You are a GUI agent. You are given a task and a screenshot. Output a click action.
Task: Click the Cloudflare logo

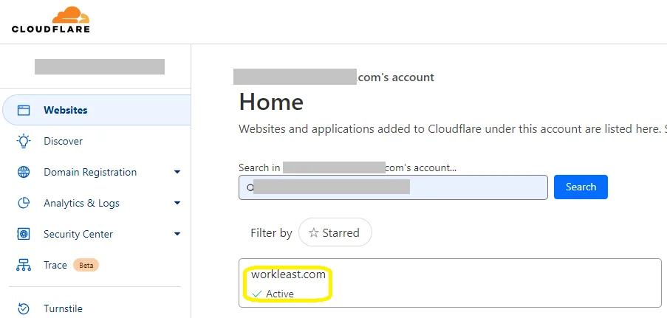pos(50,20)
